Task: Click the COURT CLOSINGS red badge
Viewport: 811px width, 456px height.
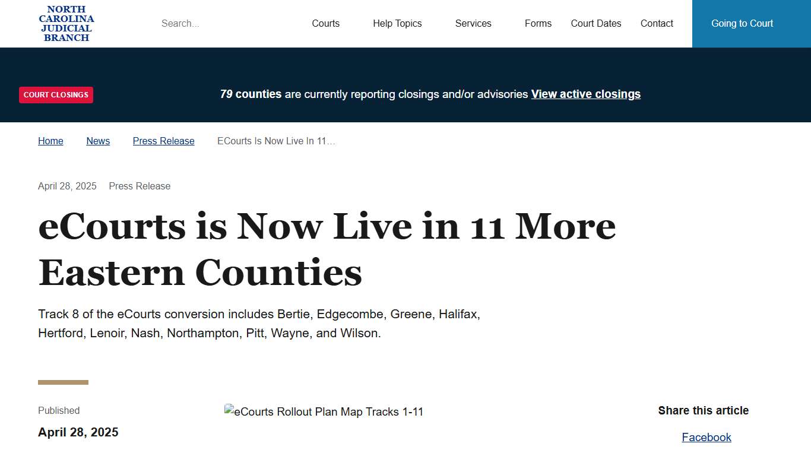Action: (56, 94)
